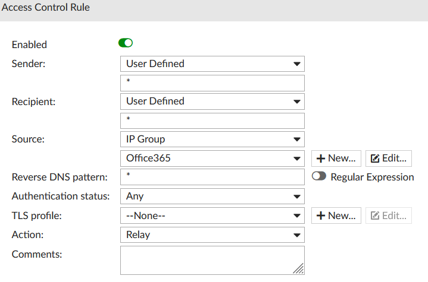
Task: Click New button beside TLS profile
Action: 336,216
